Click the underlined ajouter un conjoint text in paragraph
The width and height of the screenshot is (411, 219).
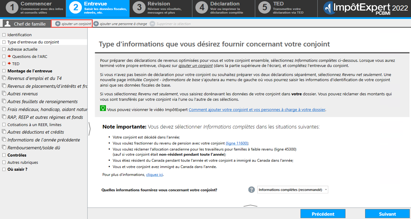196,66
